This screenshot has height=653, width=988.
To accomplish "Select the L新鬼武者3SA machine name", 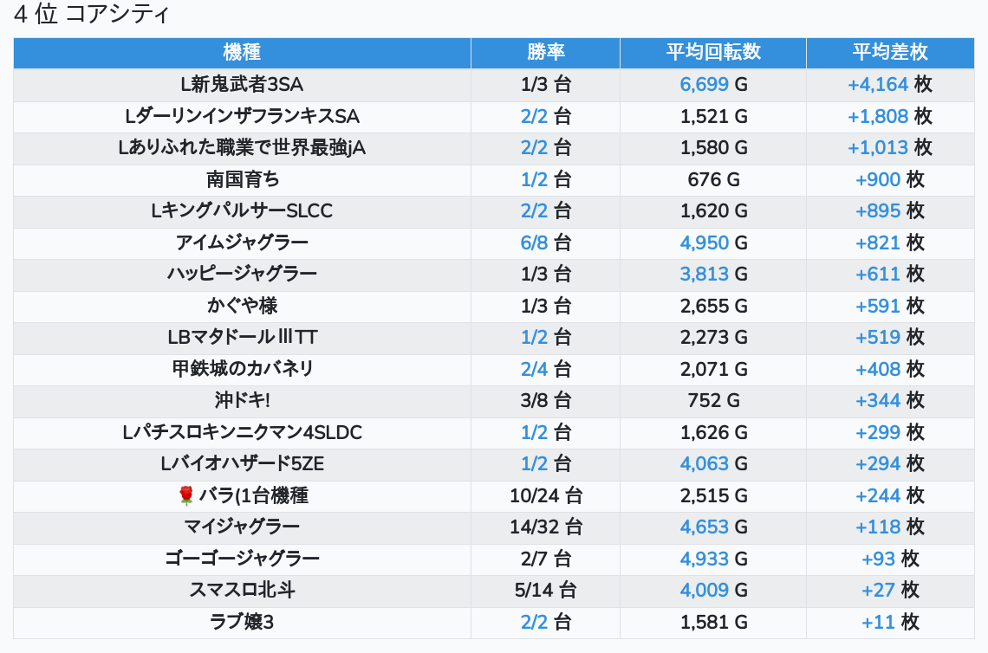I will point(242,84).
